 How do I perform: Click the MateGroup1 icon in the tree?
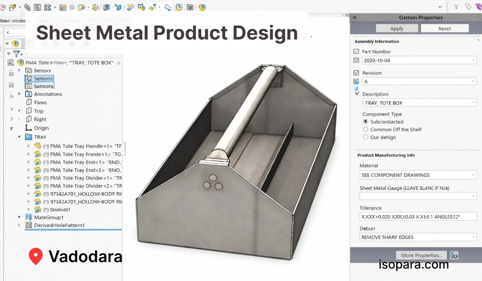(29, 217)
